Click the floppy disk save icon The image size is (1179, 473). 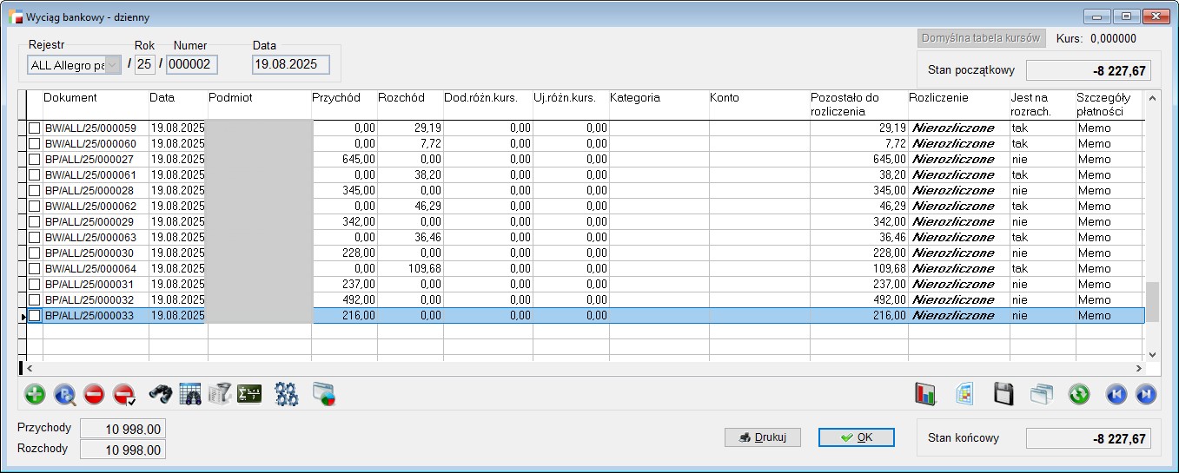click(x=1003, y=395)
